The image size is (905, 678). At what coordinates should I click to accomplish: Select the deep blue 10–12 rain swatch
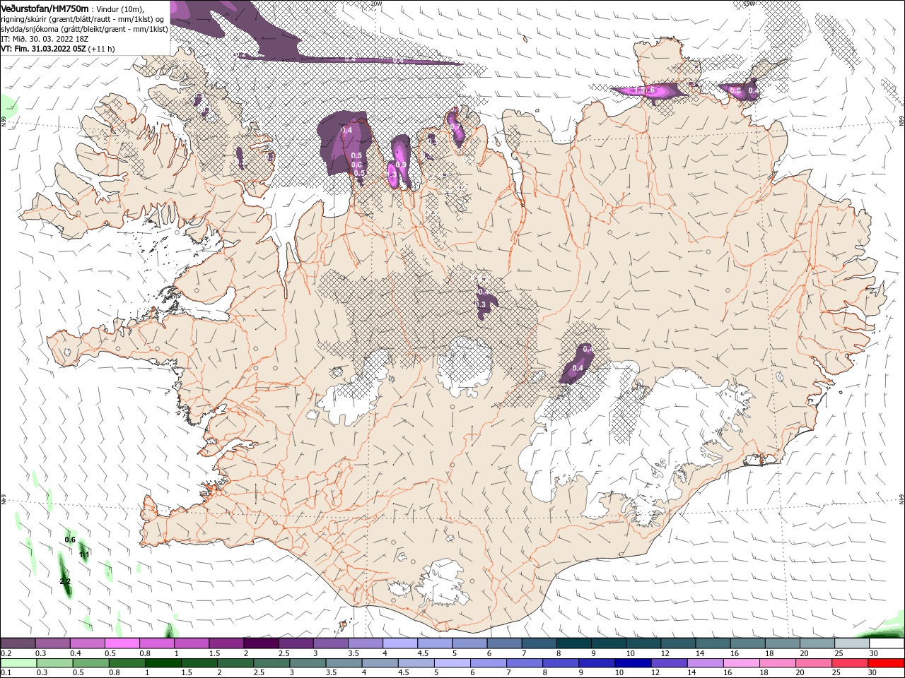(631, 663)
